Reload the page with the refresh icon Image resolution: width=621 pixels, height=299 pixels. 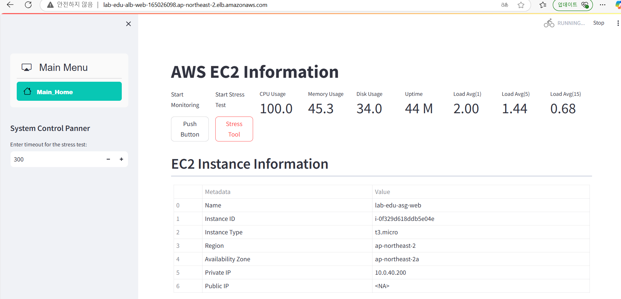pos(28,5)
